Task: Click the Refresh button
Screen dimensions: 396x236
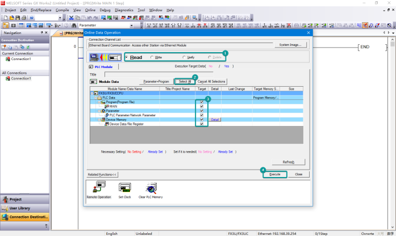Action: (x=289, y=162)
